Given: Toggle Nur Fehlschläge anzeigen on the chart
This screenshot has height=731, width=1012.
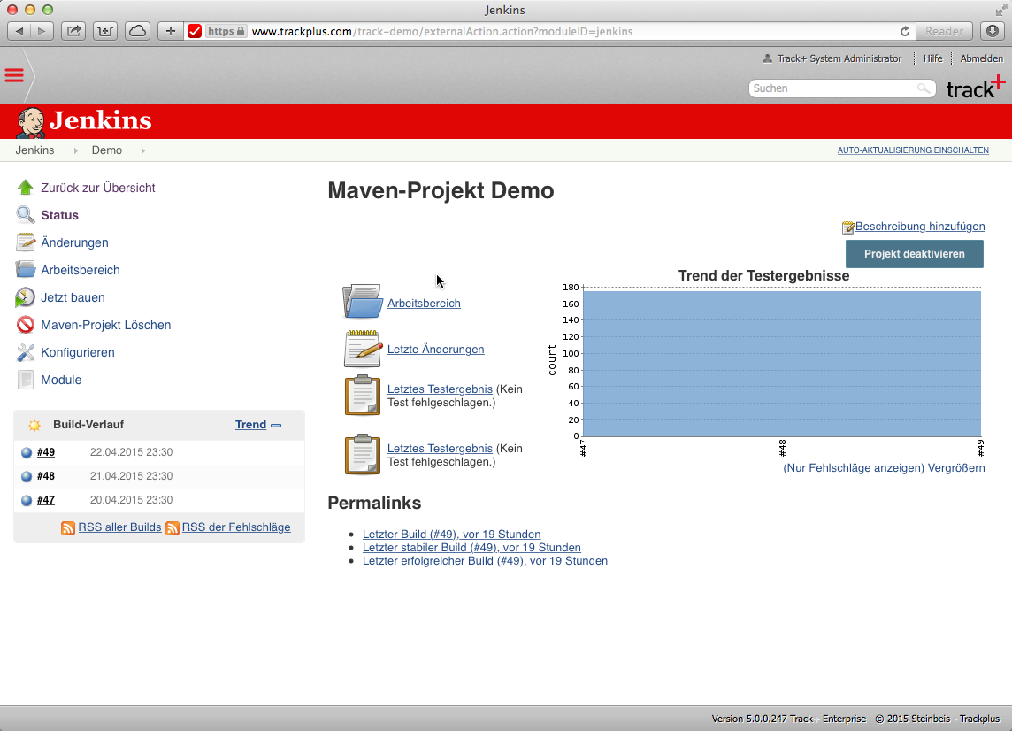Looking at the screenshot, I should (x=853, y=467).
